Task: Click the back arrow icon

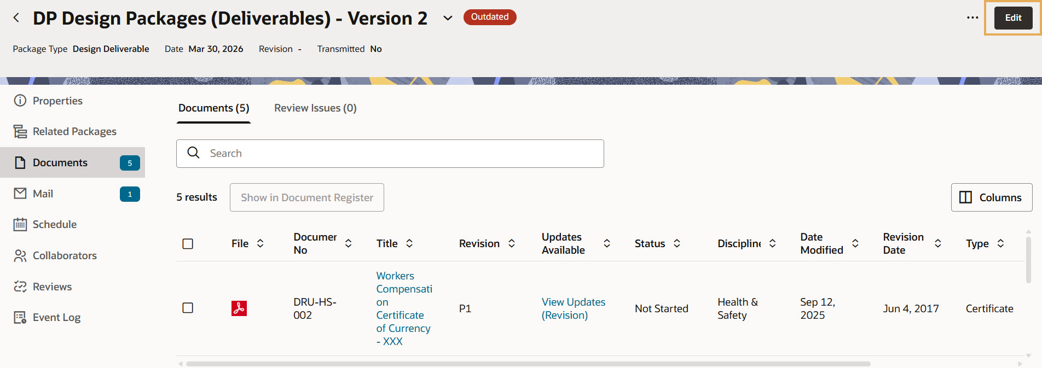Action: click(x=16, y=18)
